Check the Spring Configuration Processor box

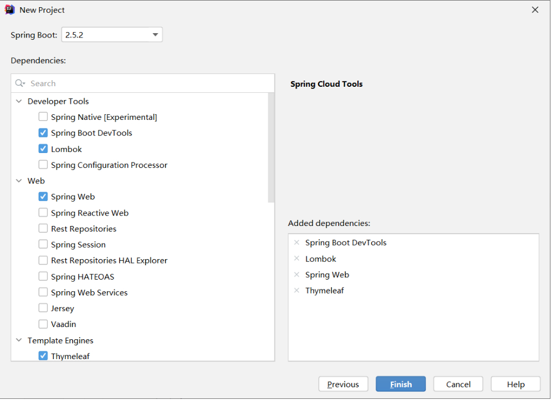[43, 165]
